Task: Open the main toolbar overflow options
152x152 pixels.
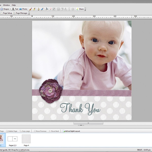Action: (85, 10)
